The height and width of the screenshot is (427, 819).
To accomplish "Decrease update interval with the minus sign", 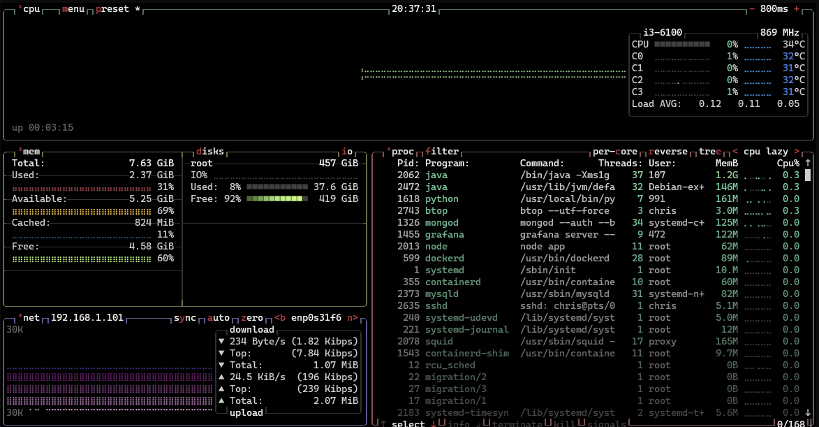I will click(x=752, y=9).
